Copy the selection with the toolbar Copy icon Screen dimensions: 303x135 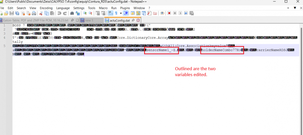point(47,13)
